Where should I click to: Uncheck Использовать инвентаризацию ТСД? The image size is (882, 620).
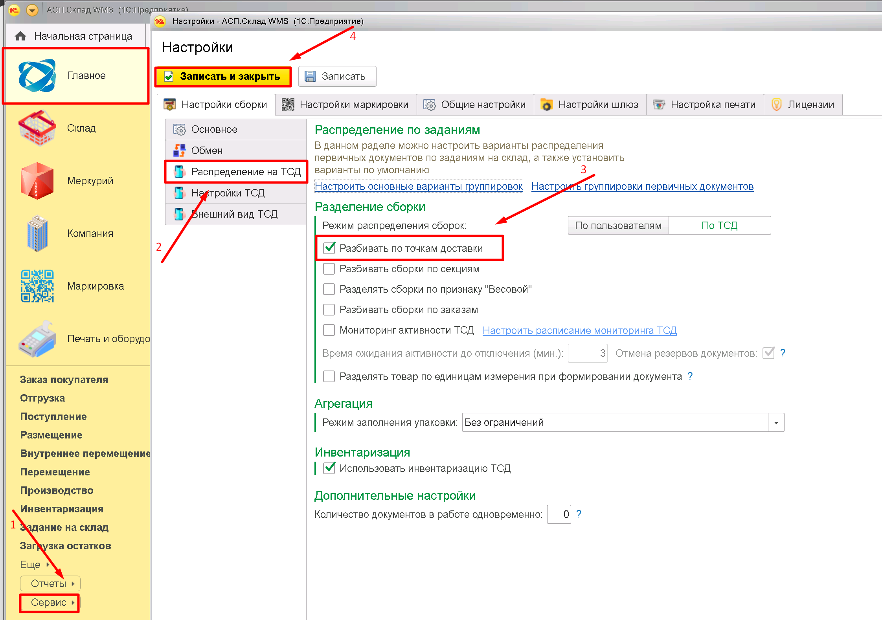(x=329, y=468)
